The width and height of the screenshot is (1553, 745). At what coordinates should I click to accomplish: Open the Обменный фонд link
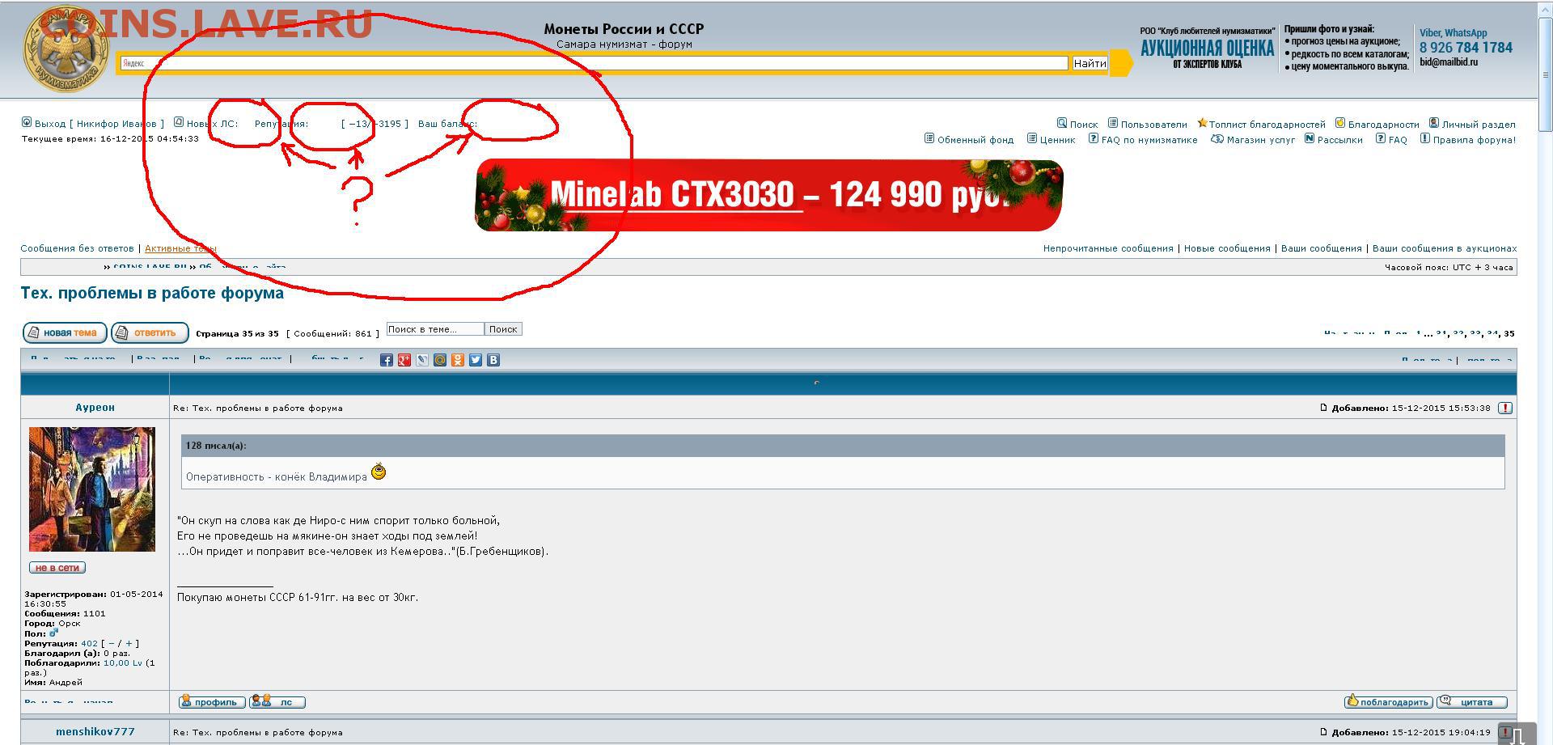(x=975, y=140)
